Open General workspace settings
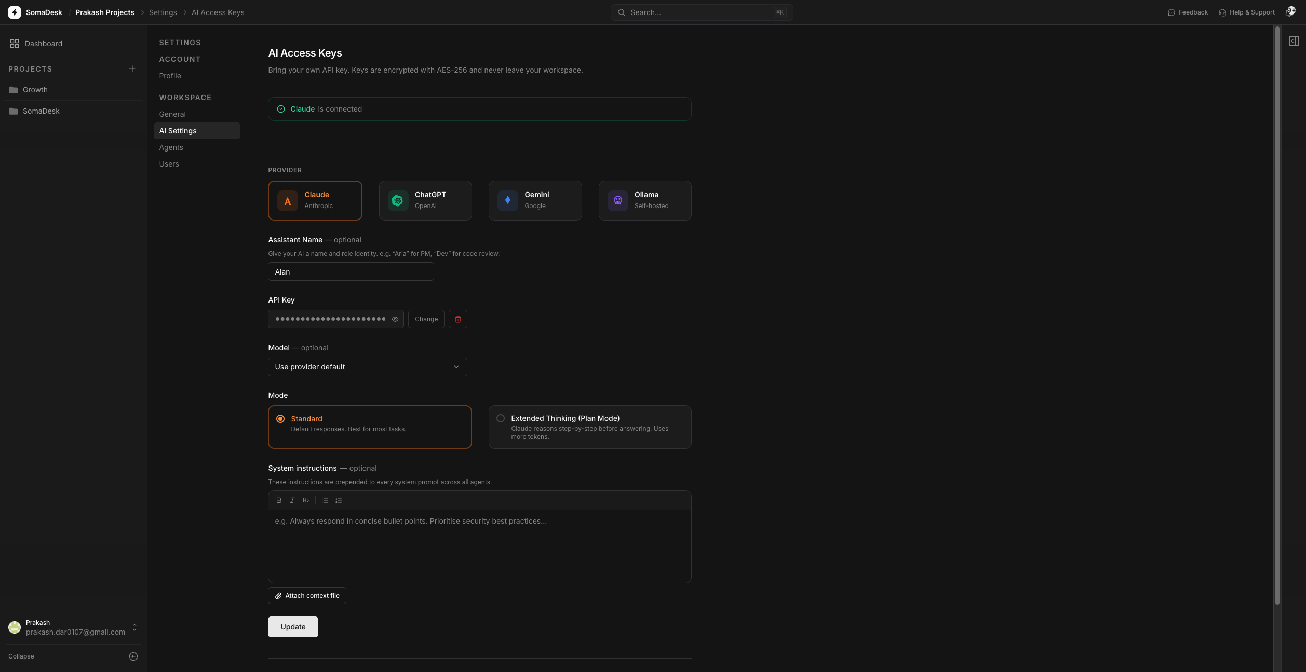 point(172,114)
